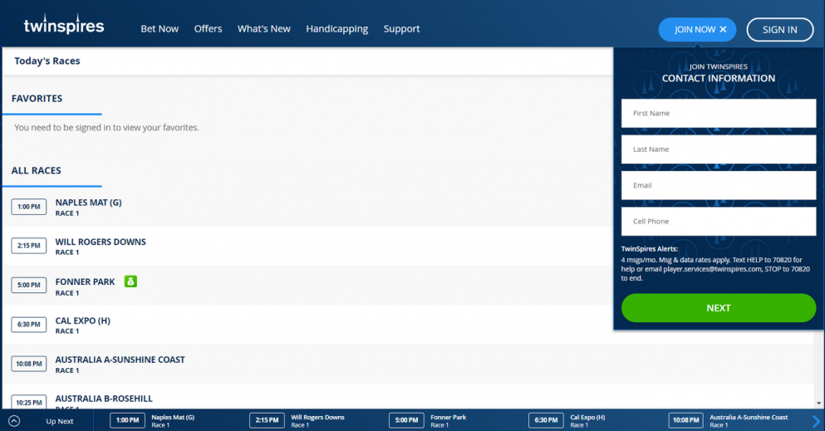Select the Today's Races heading
The width and height of the screenshot is (825, 431).
point(47,61)
